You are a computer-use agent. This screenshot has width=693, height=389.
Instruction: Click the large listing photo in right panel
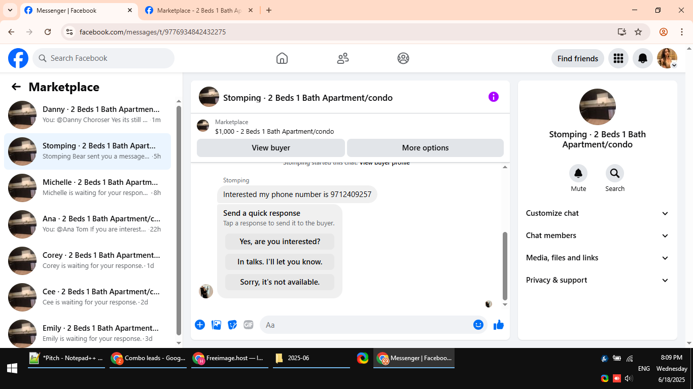[598, 107]
